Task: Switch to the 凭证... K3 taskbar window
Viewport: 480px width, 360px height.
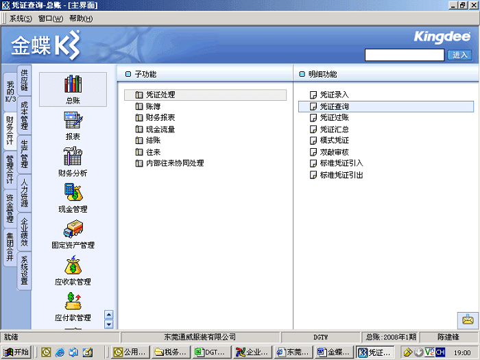Action: [x=375, y=352]
